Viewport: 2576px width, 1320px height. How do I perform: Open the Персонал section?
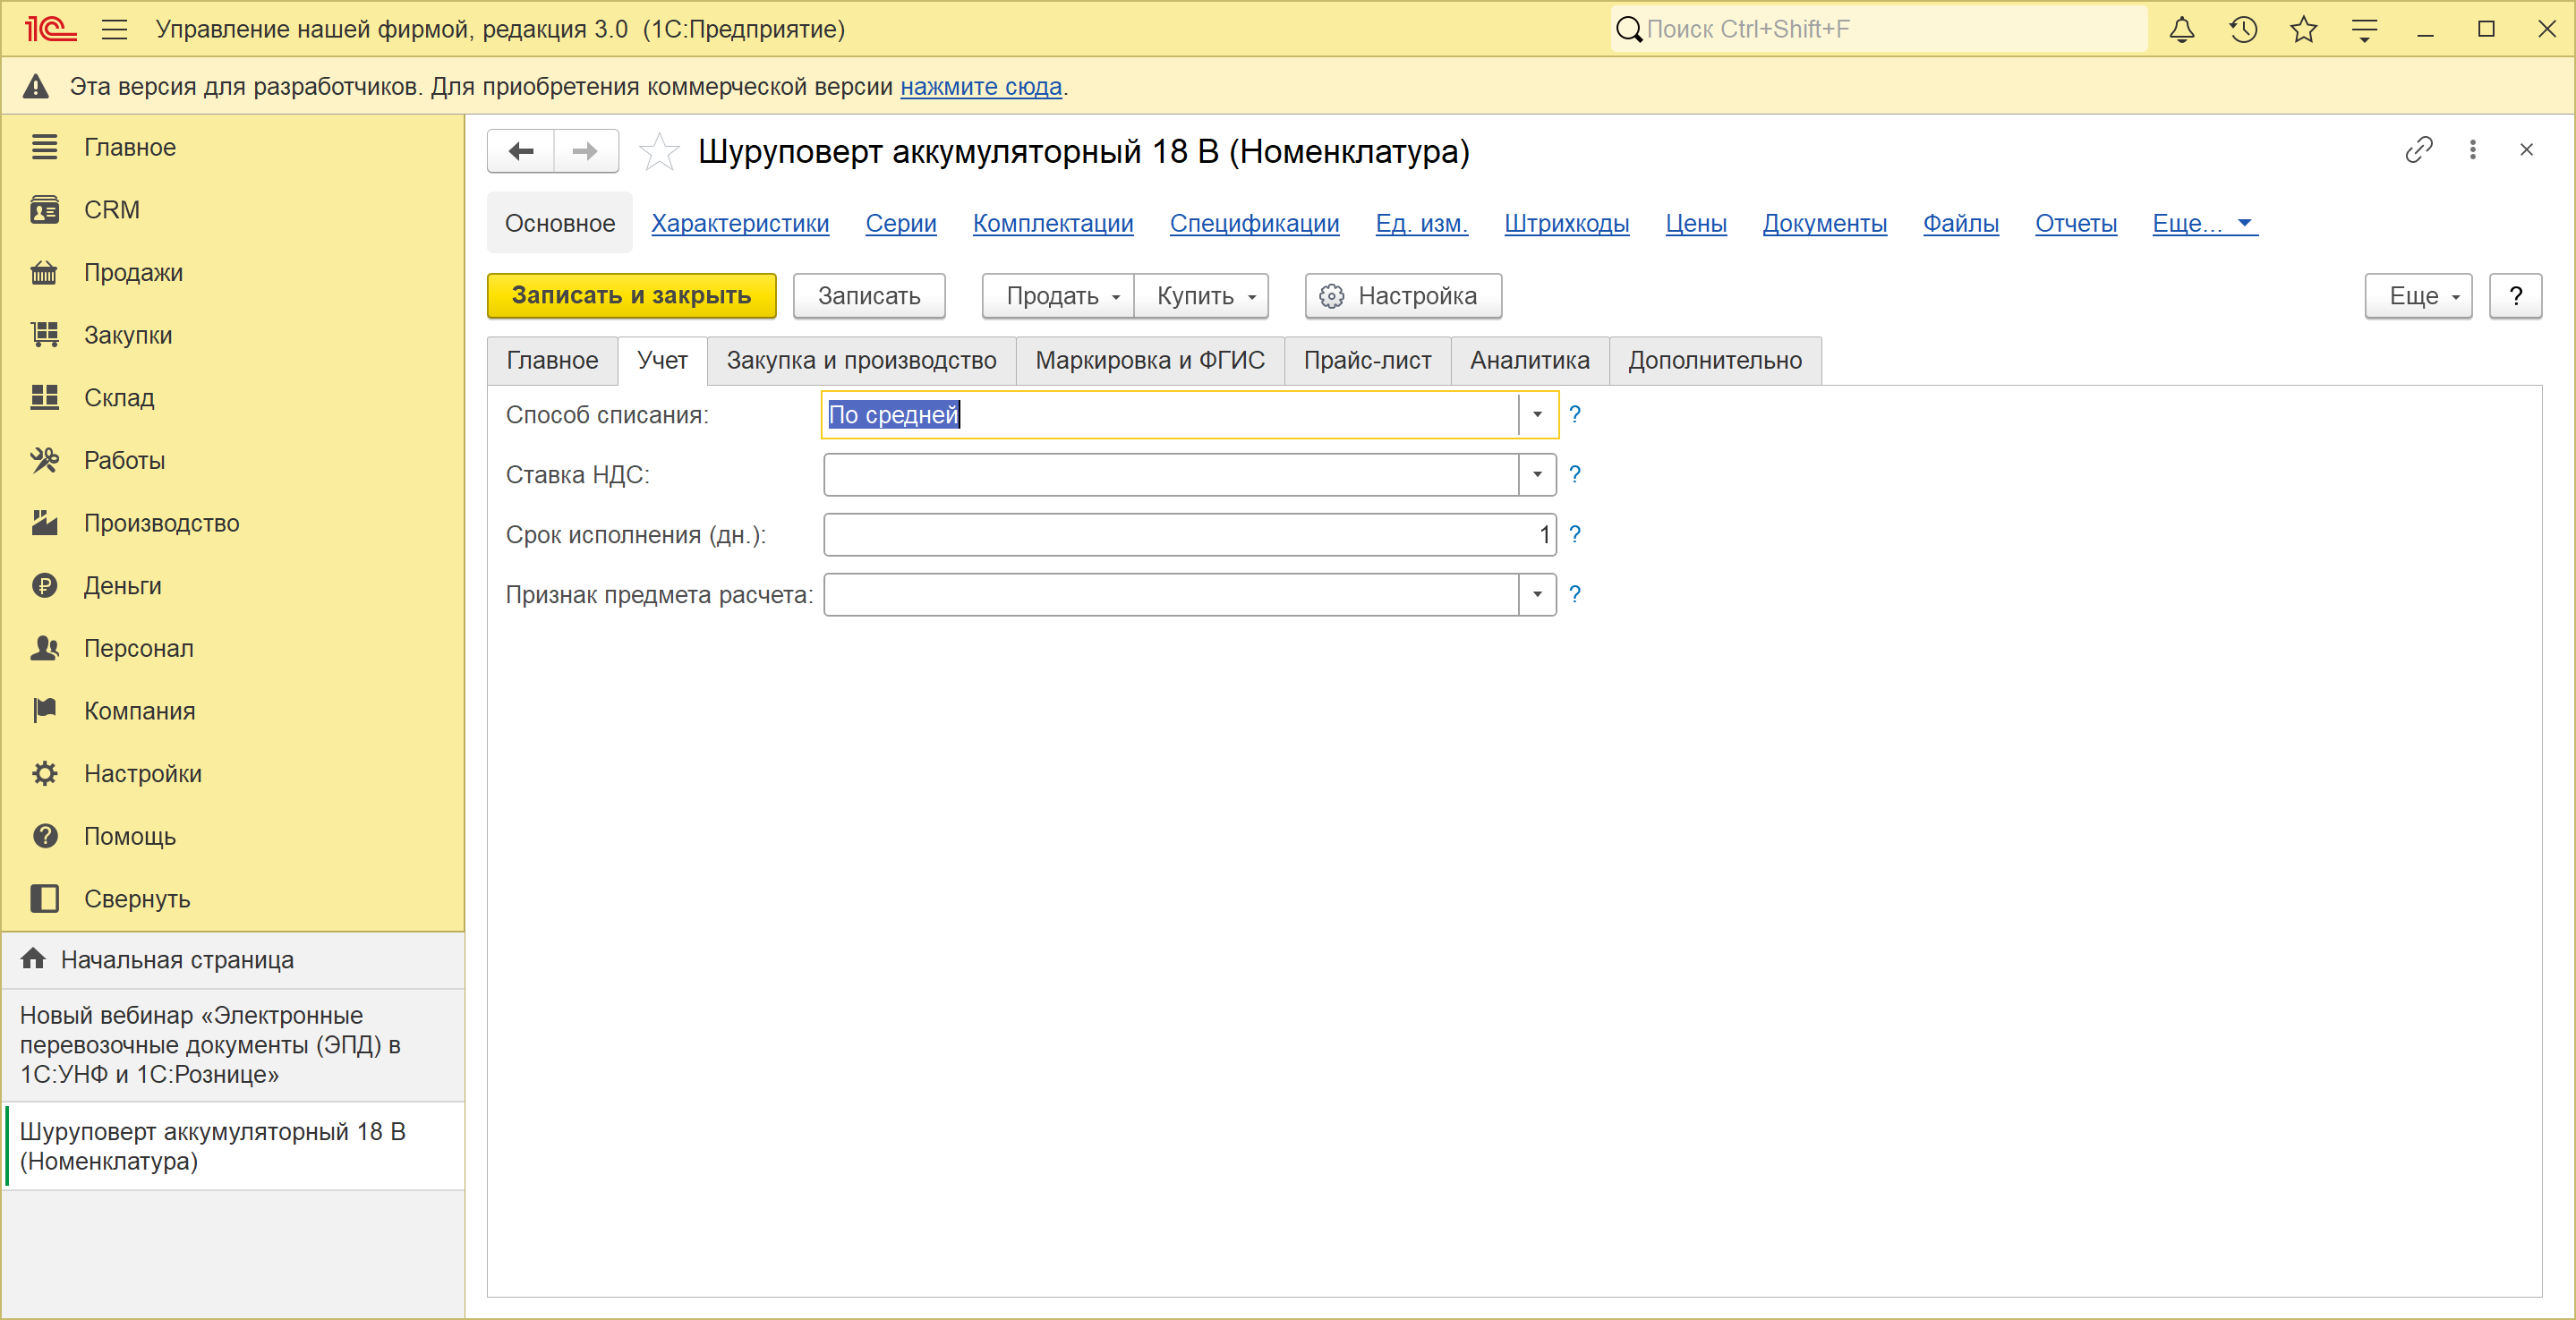(x=232, y=649)
